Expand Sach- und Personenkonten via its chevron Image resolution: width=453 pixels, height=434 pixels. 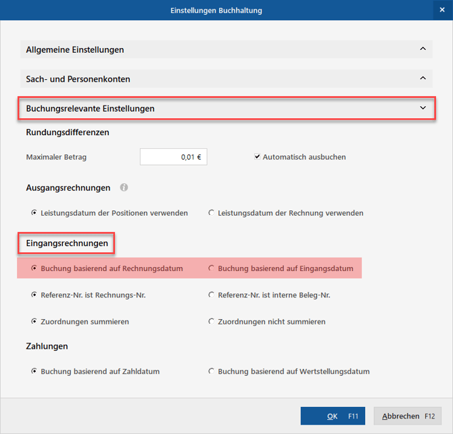coord(423,78)
